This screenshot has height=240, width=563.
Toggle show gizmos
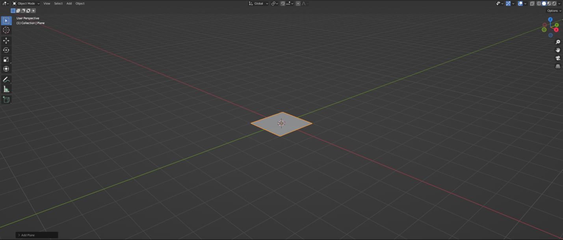508,4
